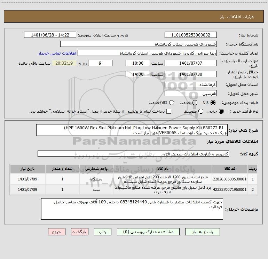The height and width of the screenshot is (259, 268).
Task: Click product code 4232270071960001
Action: tap(230, 189)
